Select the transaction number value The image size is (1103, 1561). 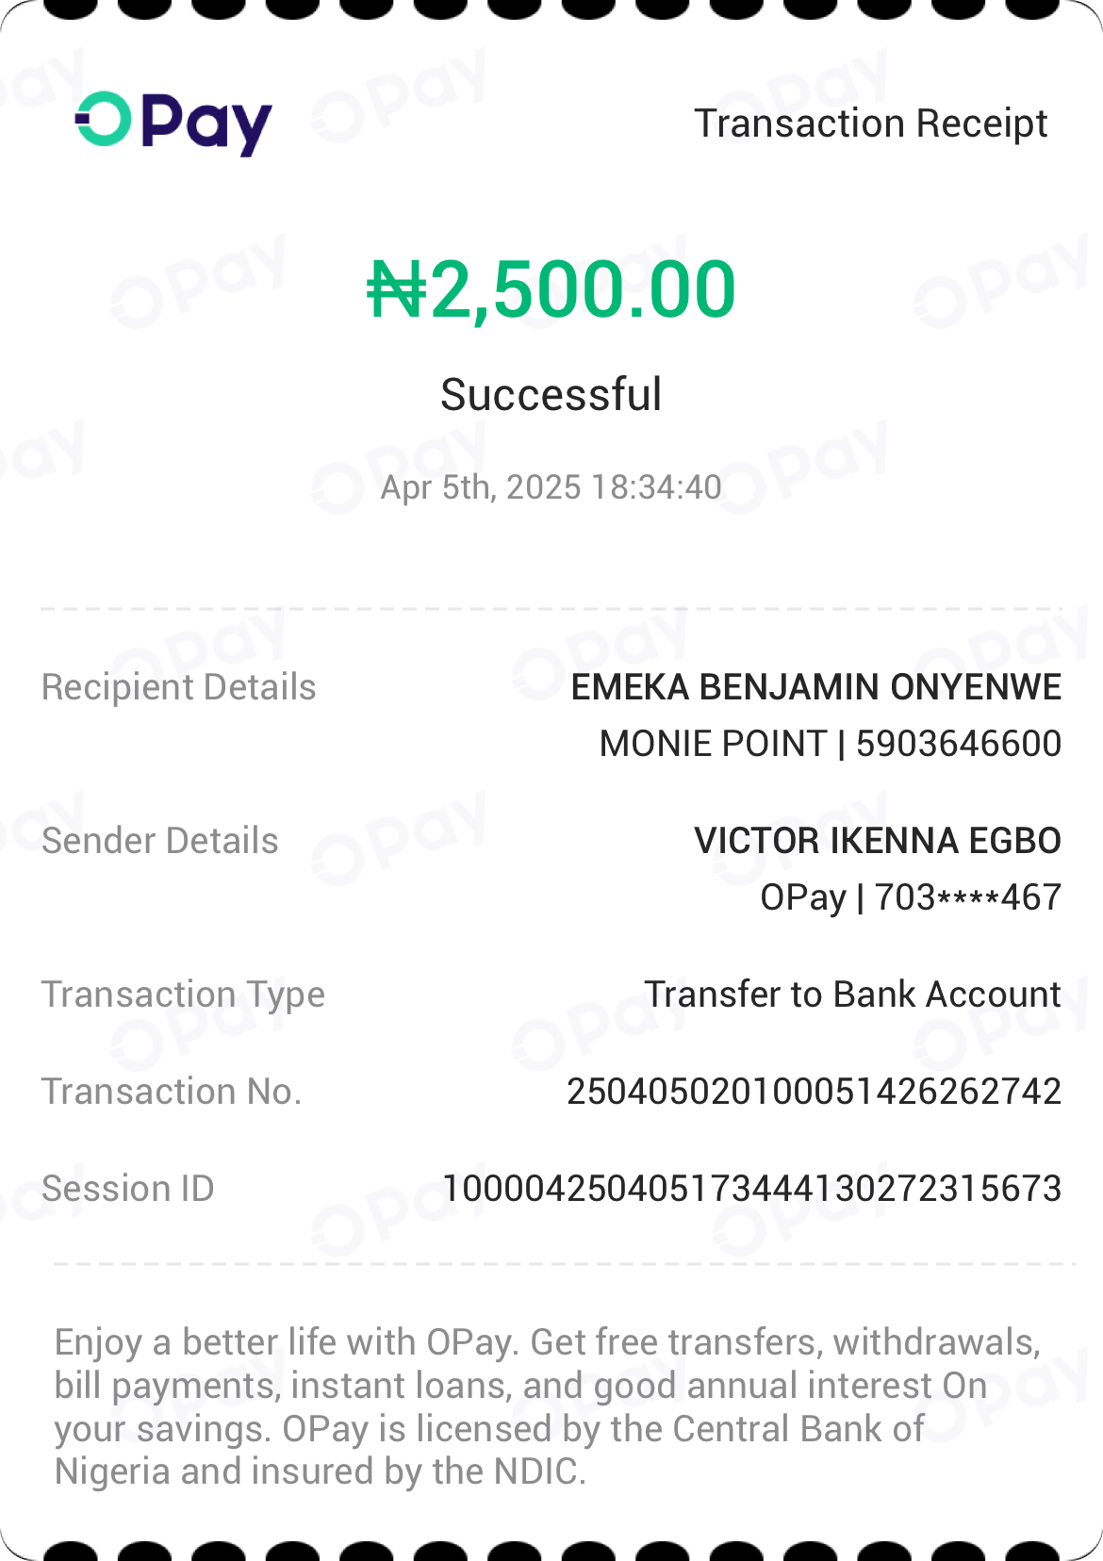pyautogui.click(x=814, y=1092)
